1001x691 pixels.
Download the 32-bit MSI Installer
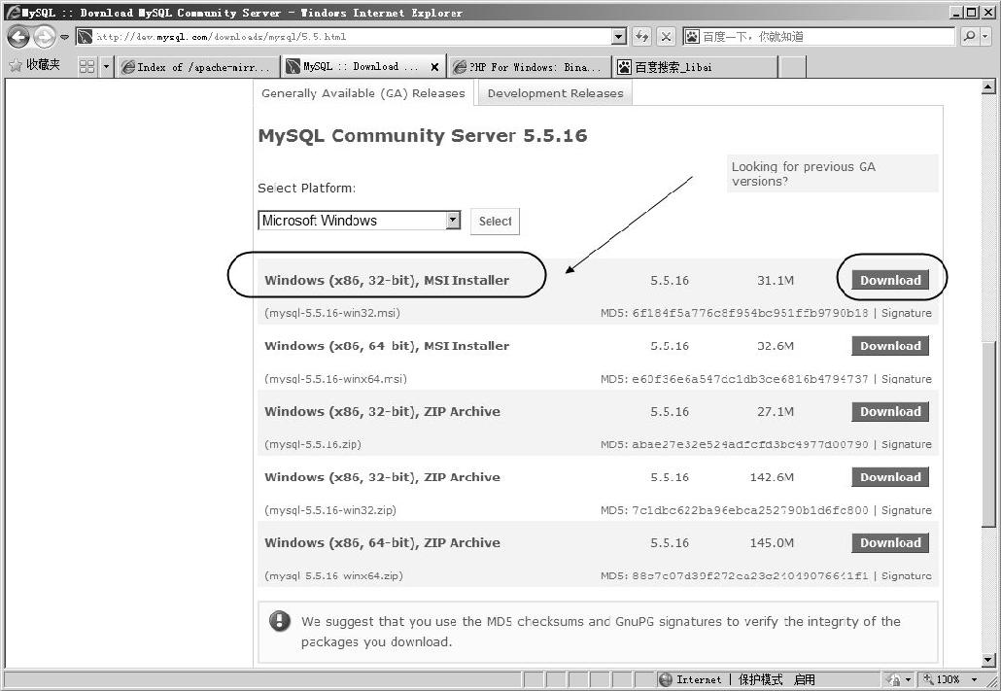(x=890, y=280)
